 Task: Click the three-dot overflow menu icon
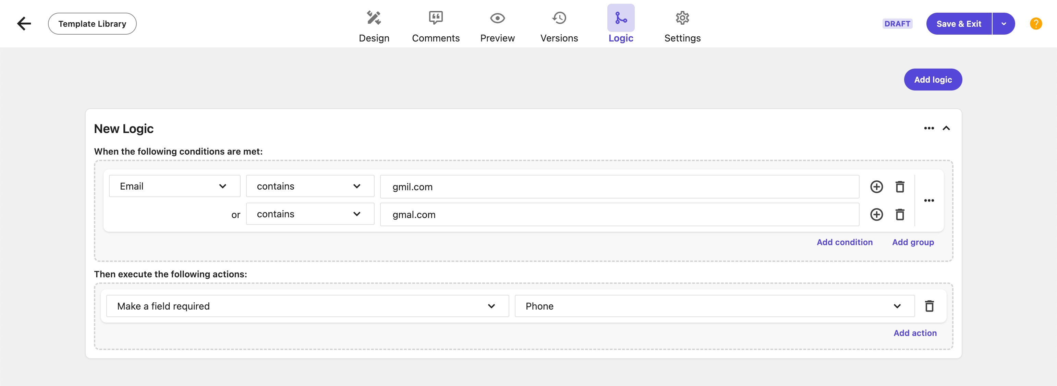(929, 128)
